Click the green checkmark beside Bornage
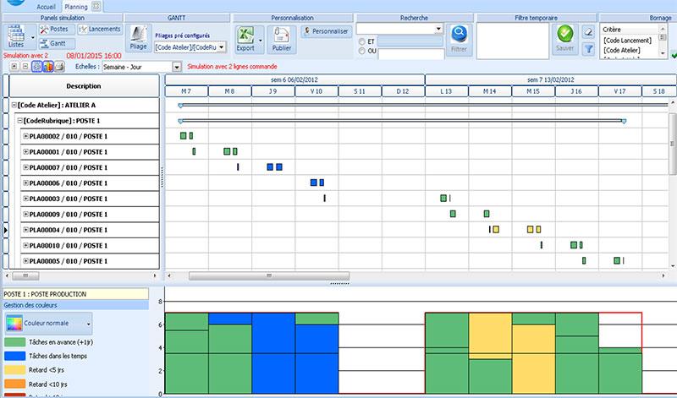The image size is (677, 398). (674, 55)
